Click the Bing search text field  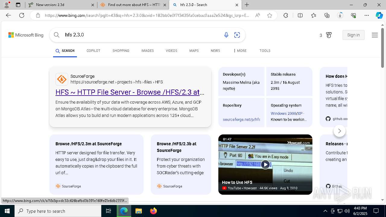click(142, 35)
